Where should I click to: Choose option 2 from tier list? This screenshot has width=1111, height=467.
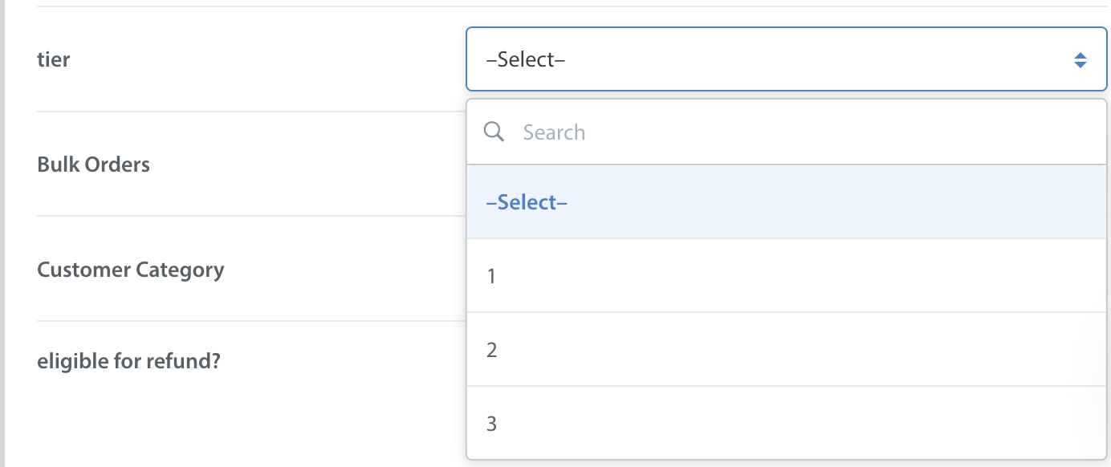tap(786, 350)
